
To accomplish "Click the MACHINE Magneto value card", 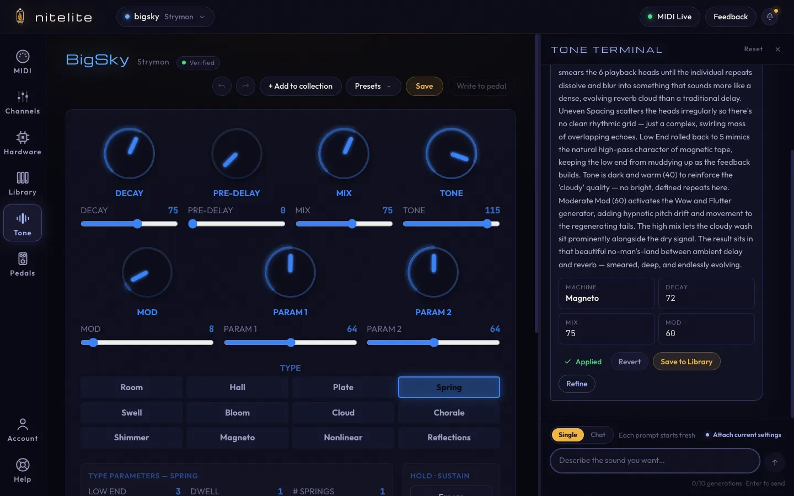I will [607, 293].
